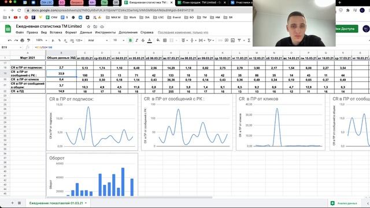Click the document title Ежедневная статистика TM Limited

point(49,26)
